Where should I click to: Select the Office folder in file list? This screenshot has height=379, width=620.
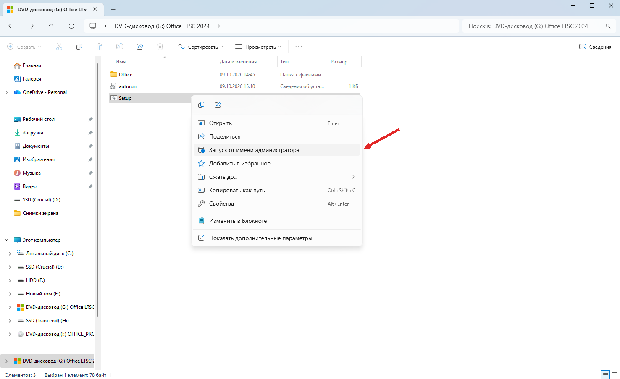coord(234,75)
